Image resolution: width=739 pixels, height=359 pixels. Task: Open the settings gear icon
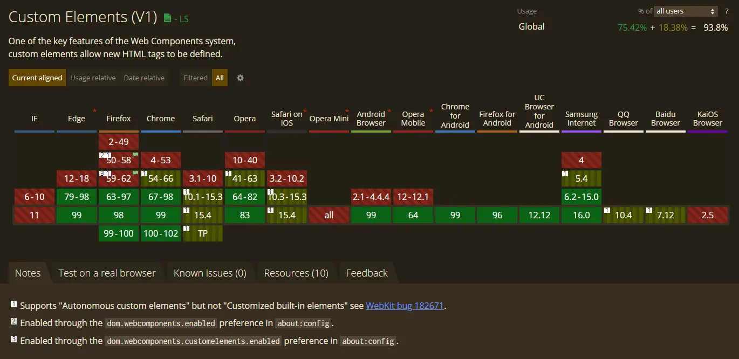point(240,78)
